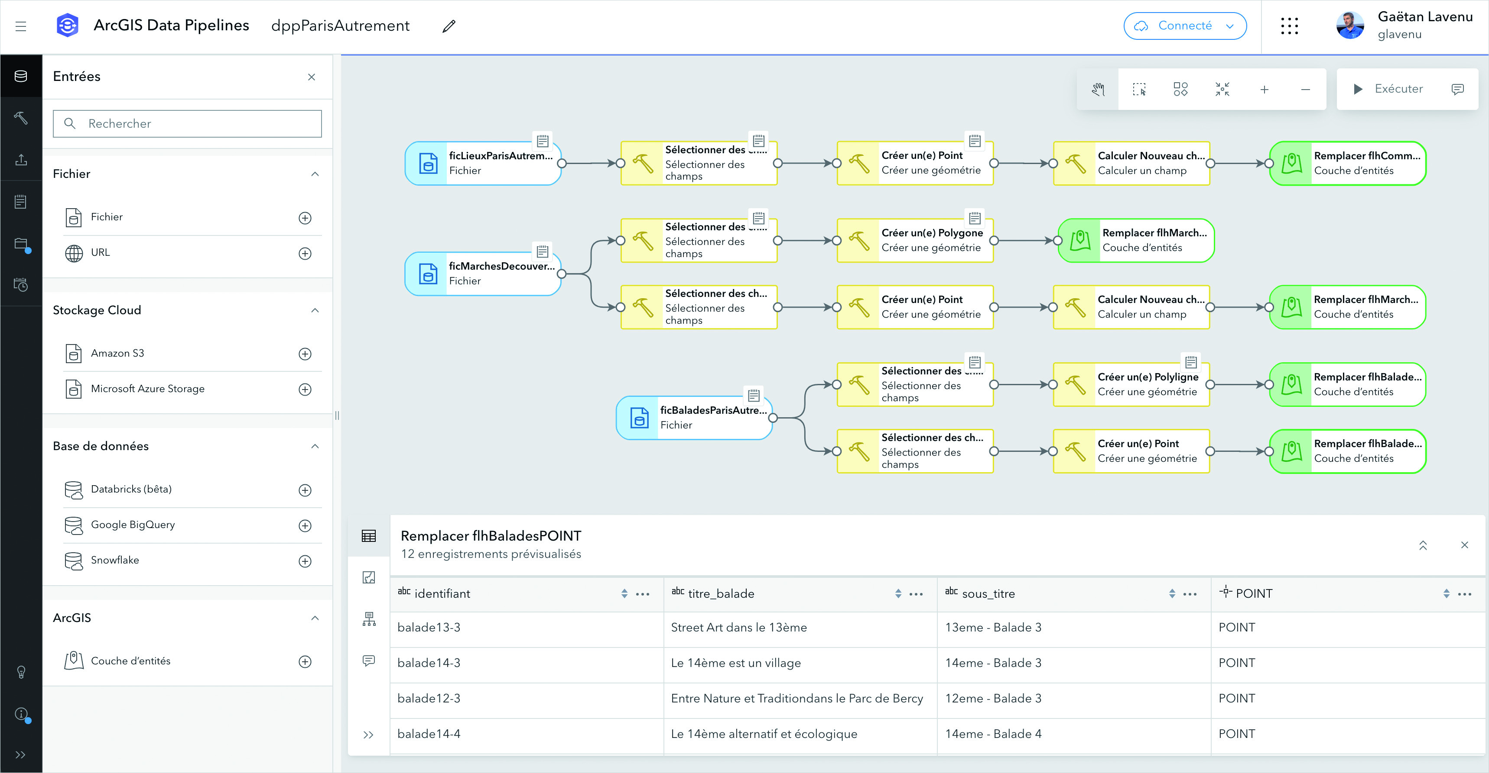Switch to the map preview tab in bottom panel
Viewport: 1489px width, 773px height.
coord(369,577)
